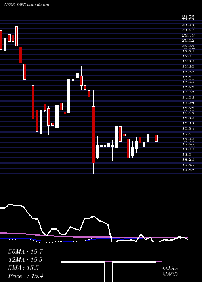Click the 17.78 price axis label
Image resolution: width=202 pixels, height=282 pixels.
click(x=188, y=92)
